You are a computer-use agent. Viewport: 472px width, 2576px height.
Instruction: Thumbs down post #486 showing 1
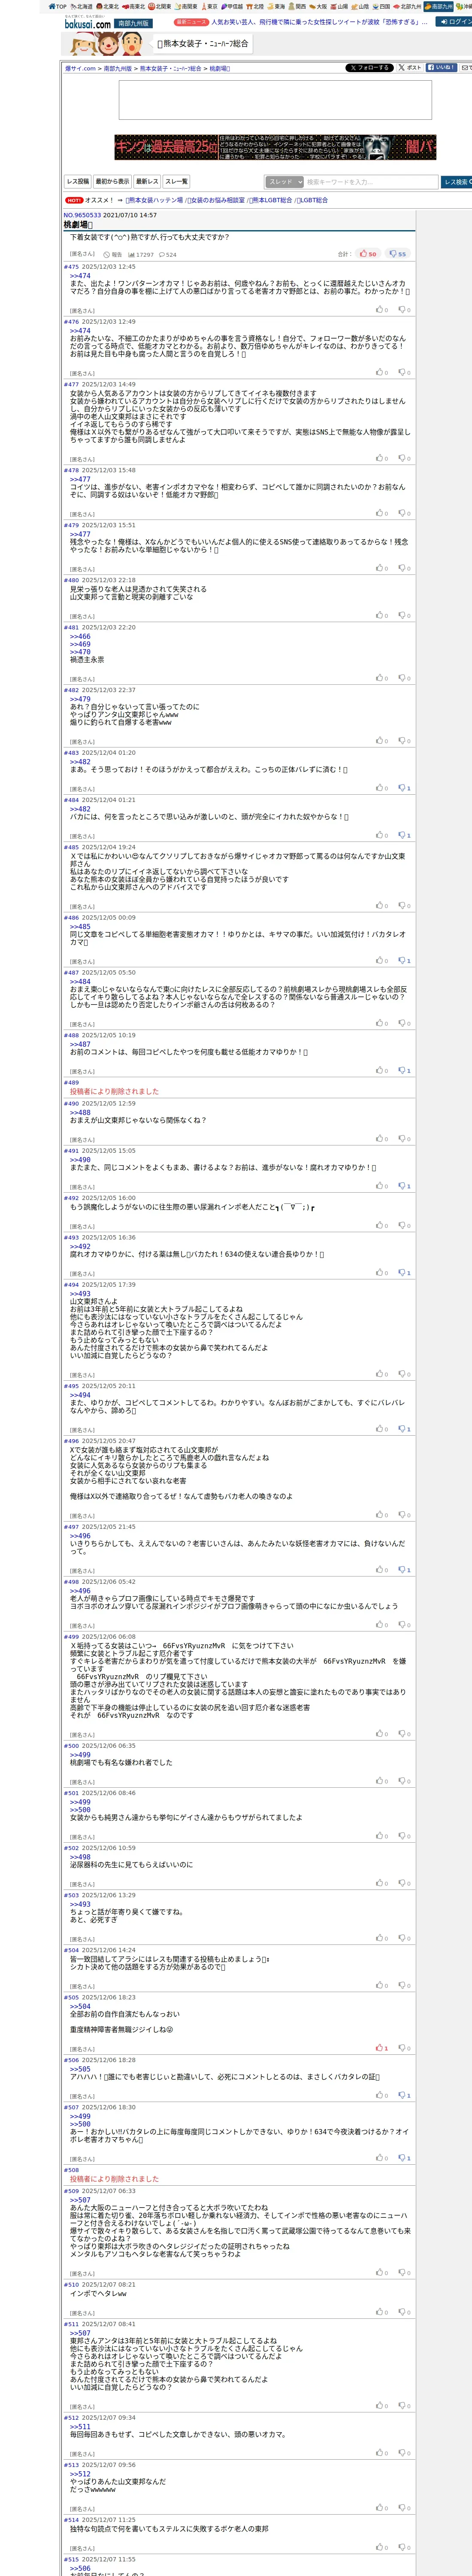click(404, 961)
